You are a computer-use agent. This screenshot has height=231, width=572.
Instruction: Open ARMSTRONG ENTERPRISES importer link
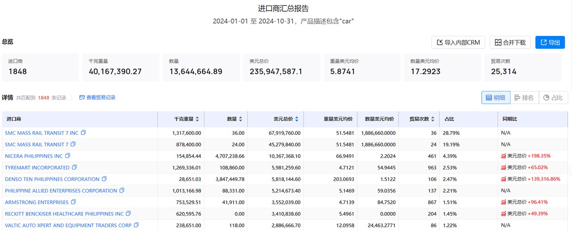[37, 202]
